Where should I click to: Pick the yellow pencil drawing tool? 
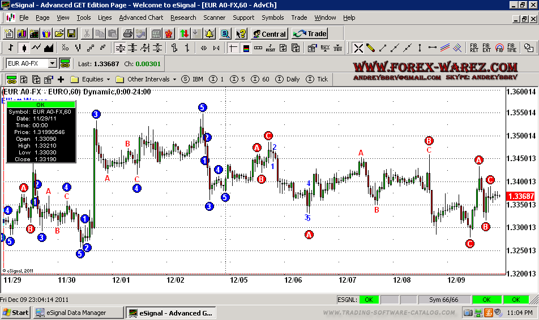coord(370,47)
